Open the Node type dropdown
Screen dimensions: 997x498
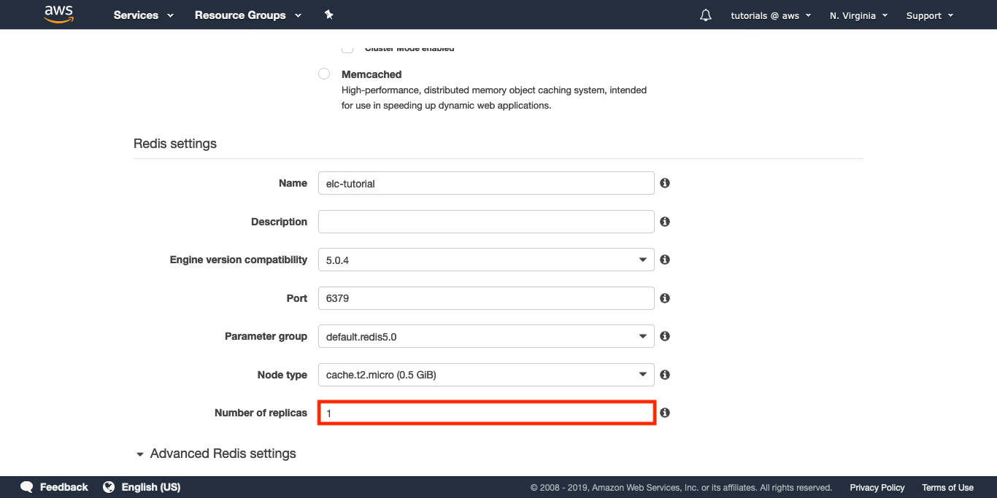point(486,375)
